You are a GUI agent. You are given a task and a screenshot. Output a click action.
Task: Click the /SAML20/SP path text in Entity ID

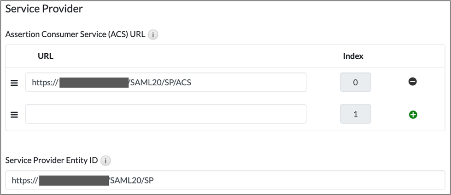pos(131,180)
